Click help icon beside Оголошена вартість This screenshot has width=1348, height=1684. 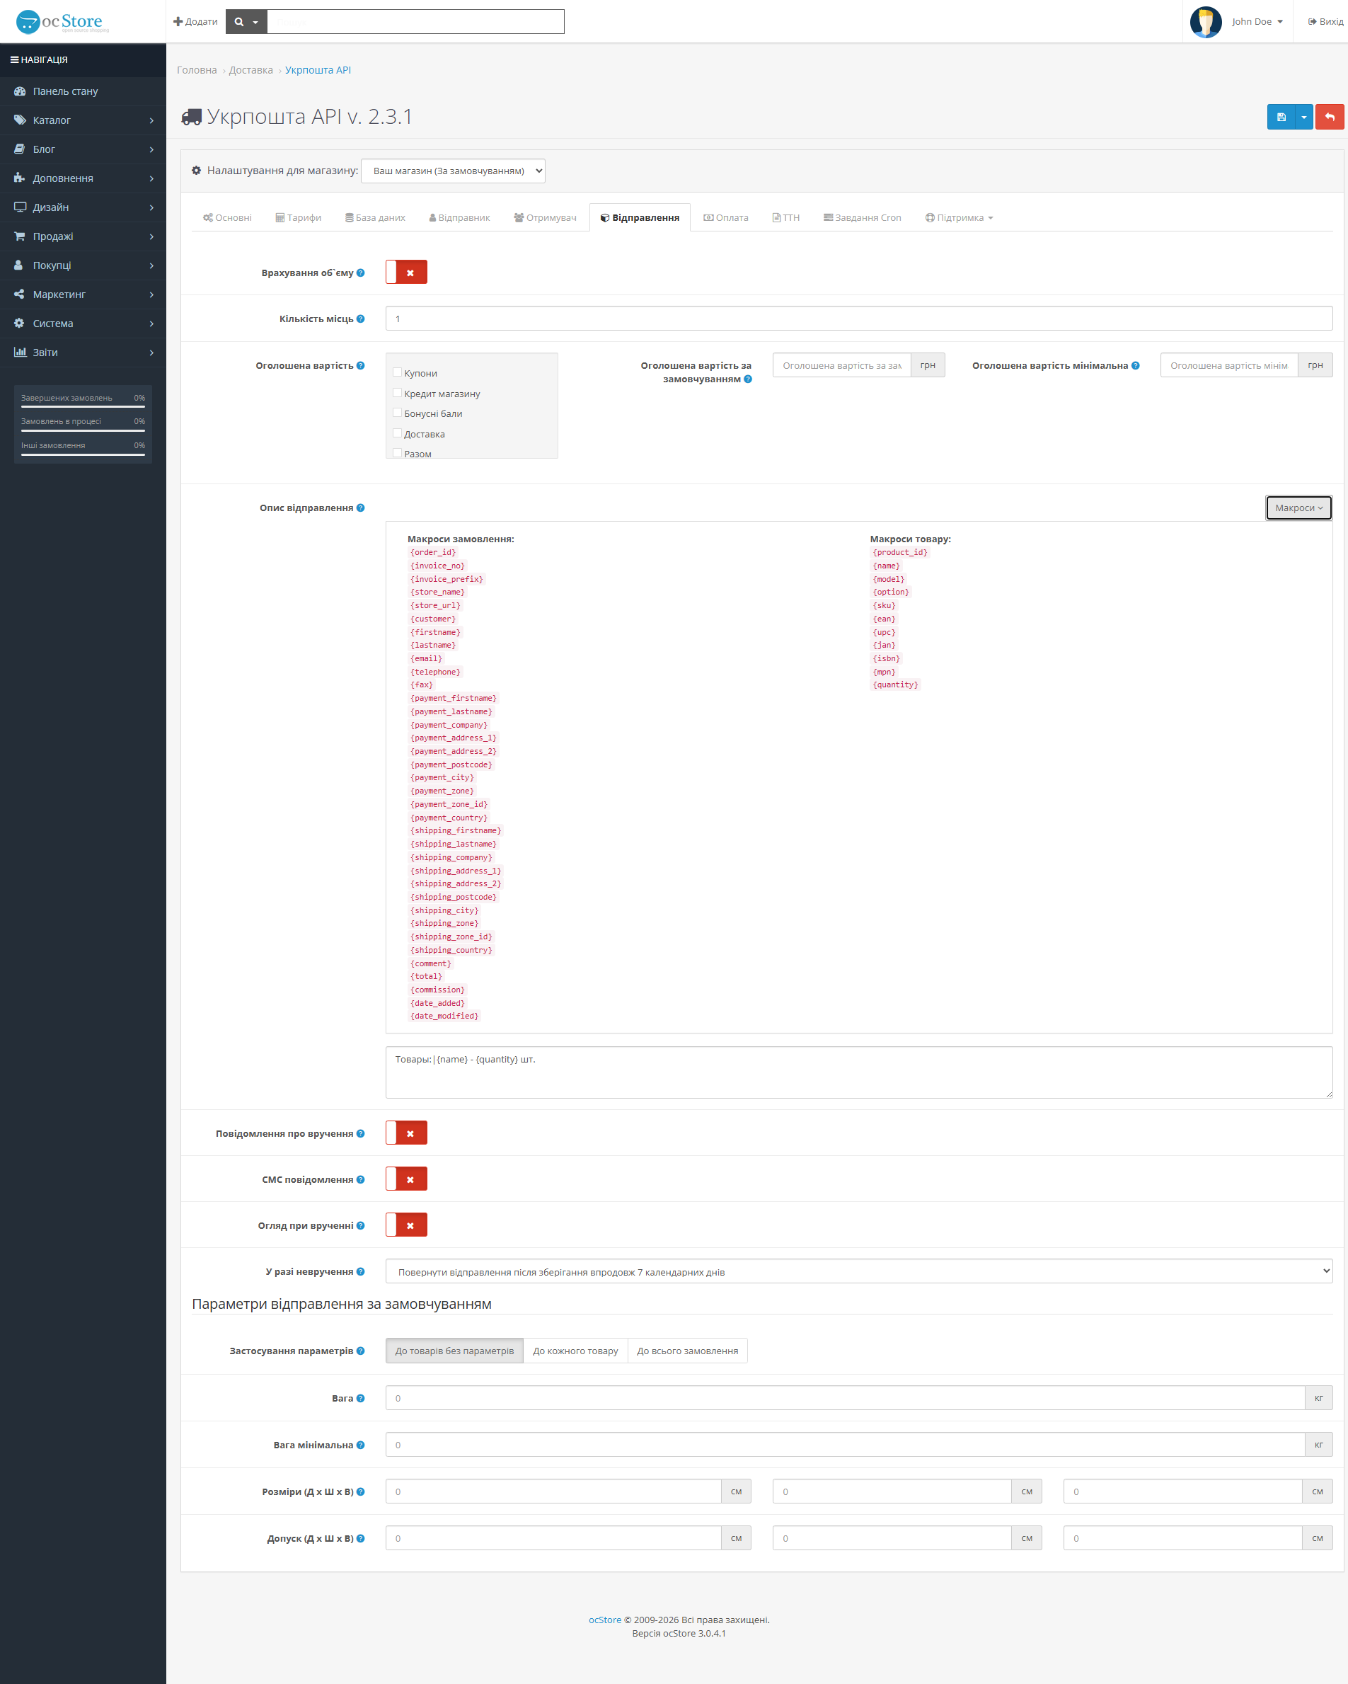click(x=360, y=365)
